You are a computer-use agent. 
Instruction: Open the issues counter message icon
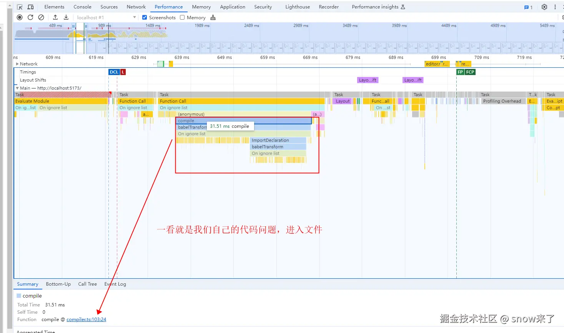click(528, 7)
